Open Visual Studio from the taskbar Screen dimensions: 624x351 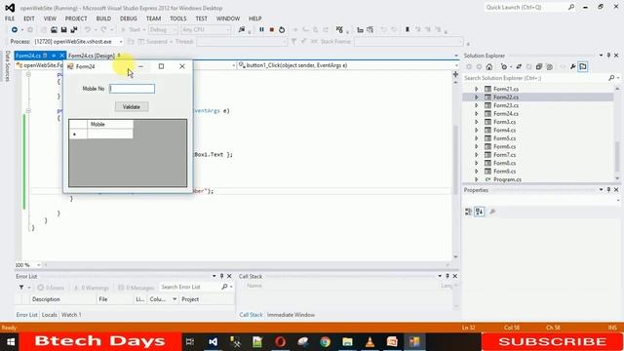pos(213,342)
